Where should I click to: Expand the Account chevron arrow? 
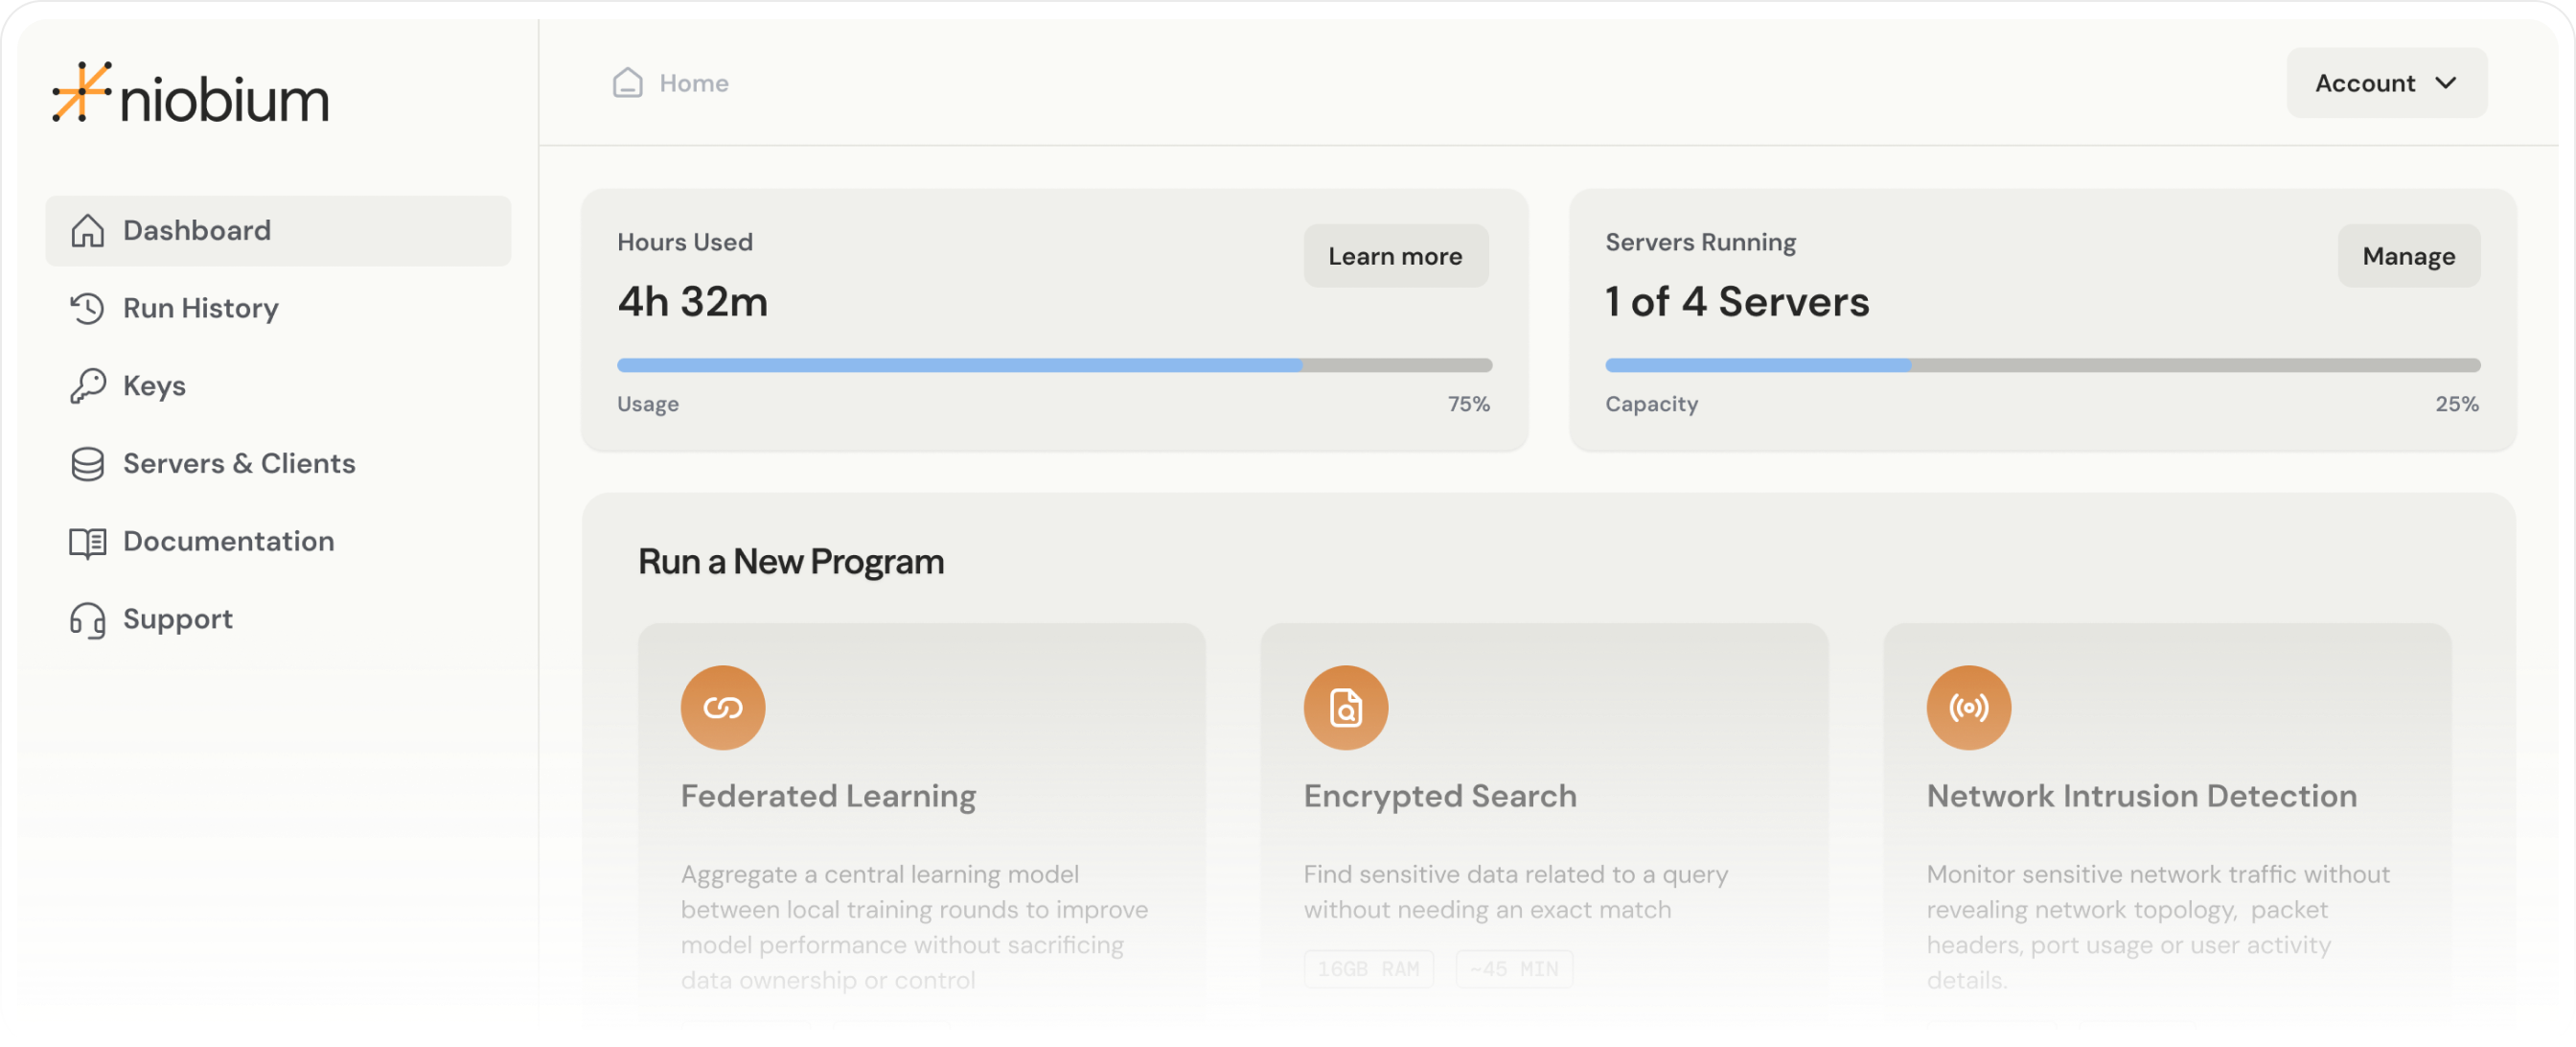click(2446, 82)
